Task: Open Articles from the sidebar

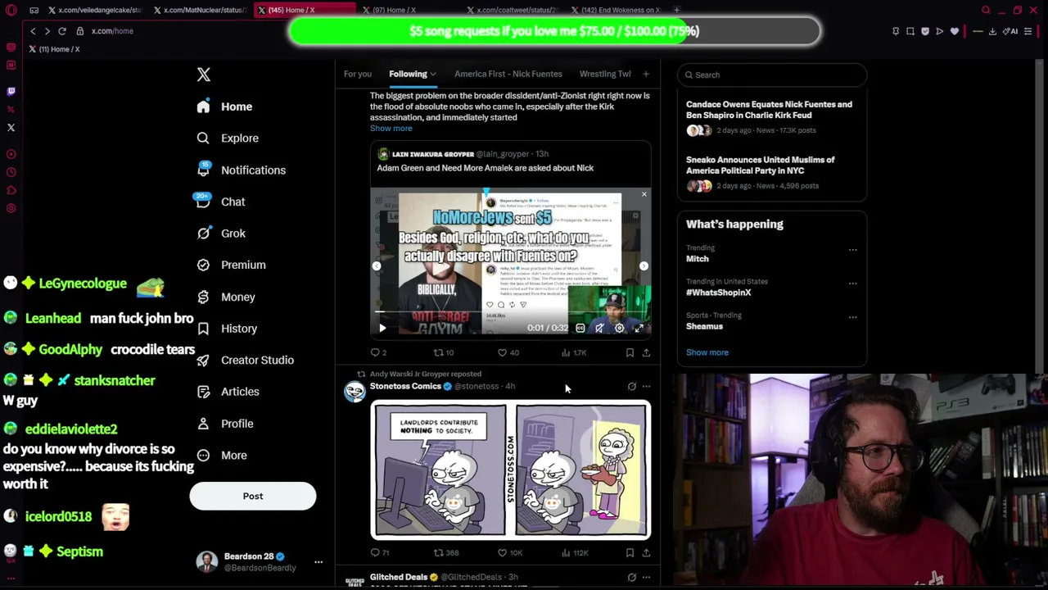Action: tap(228, 392)
